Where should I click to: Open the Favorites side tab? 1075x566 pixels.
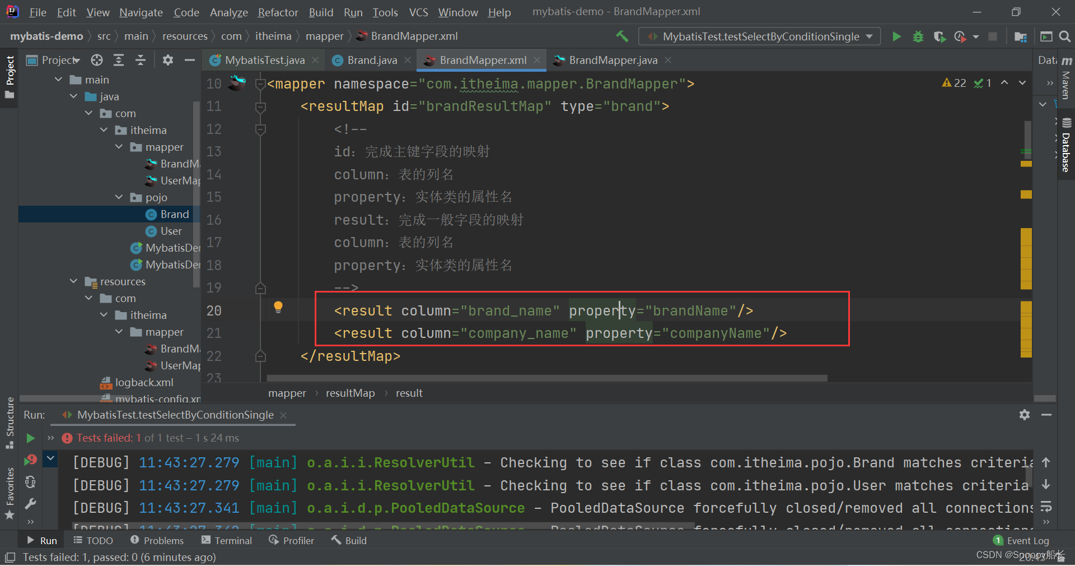(x=10, y=493)
